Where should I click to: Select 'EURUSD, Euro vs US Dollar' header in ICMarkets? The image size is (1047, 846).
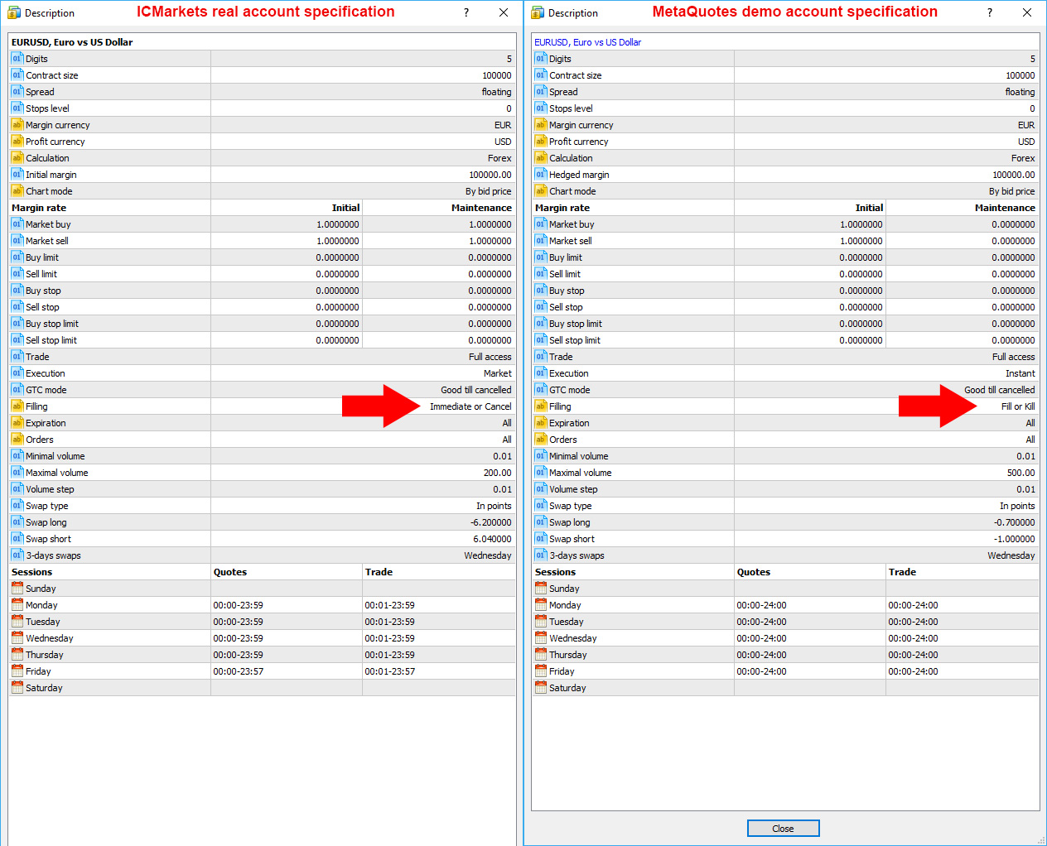coord(72,42)
